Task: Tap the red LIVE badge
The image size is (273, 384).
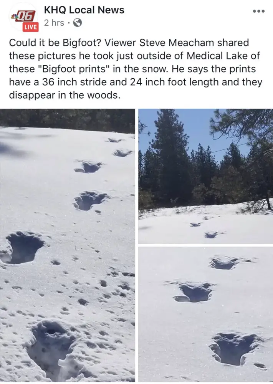Action: [31, 27]
